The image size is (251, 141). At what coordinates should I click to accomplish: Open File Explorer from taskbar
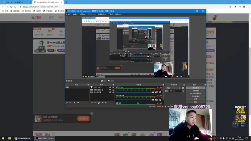pyautogui.click(x=10, y=138)
